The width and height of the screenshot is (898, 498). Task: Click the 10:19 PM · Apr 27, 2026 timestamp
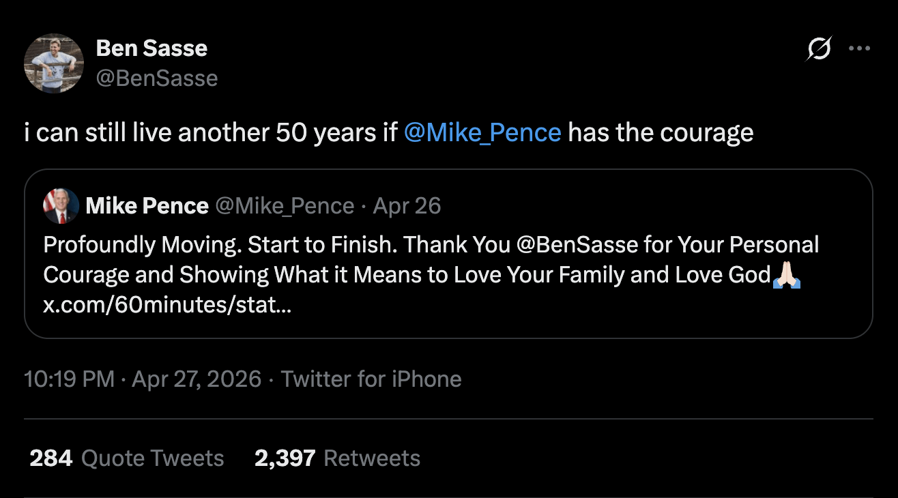143,379
